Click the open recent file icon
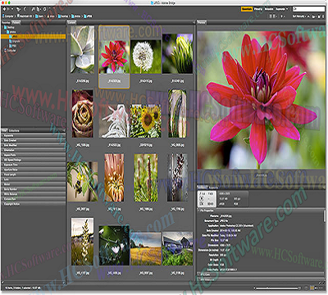 click(x=313, y=16)
